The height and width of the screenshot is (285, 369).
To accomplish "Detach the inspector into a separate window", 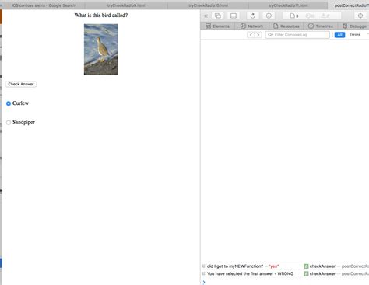I will 218,16.
